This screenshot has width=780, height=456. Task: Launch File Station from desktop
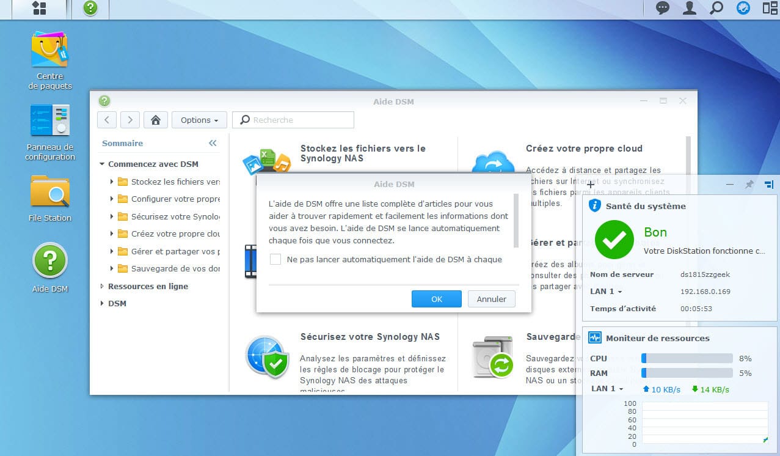coord(50,198)
